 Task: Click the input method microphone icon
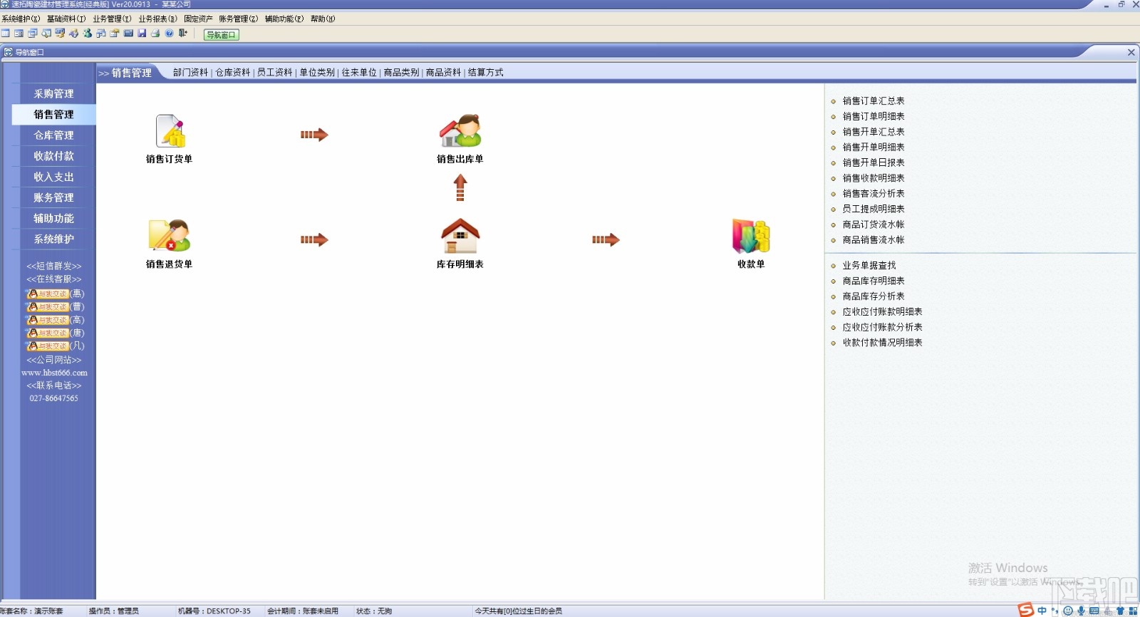[1081, 611]
